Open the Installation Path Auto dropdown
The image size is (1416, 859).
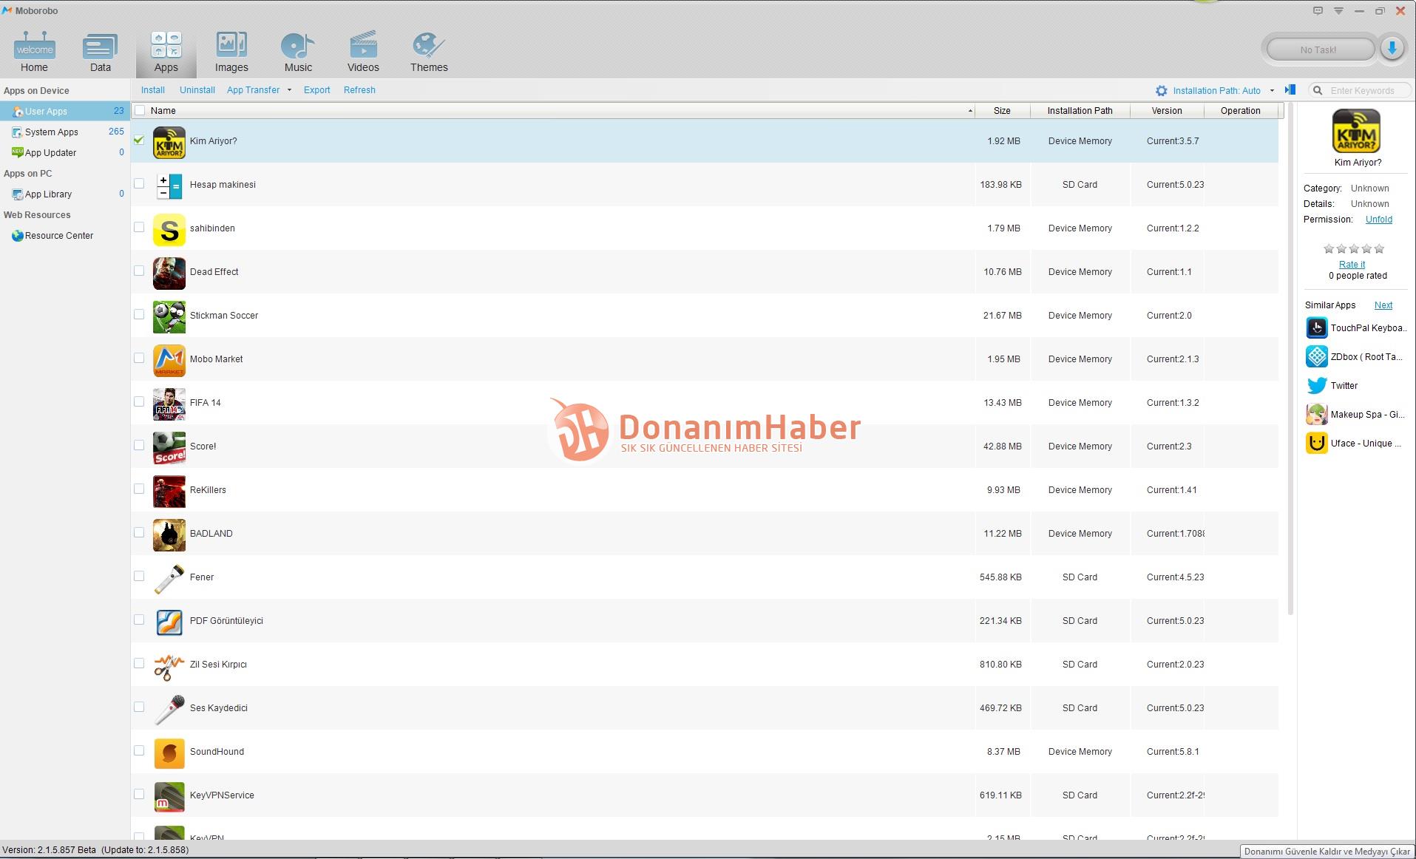[1272, 91]
